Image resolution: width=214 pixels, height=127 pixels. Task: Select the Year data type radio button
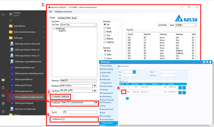click(x=105, y=35)
